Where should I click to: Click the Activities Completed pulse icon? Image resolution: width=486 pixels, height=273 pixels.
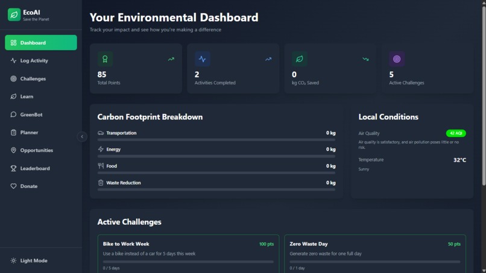pos(203,59)
